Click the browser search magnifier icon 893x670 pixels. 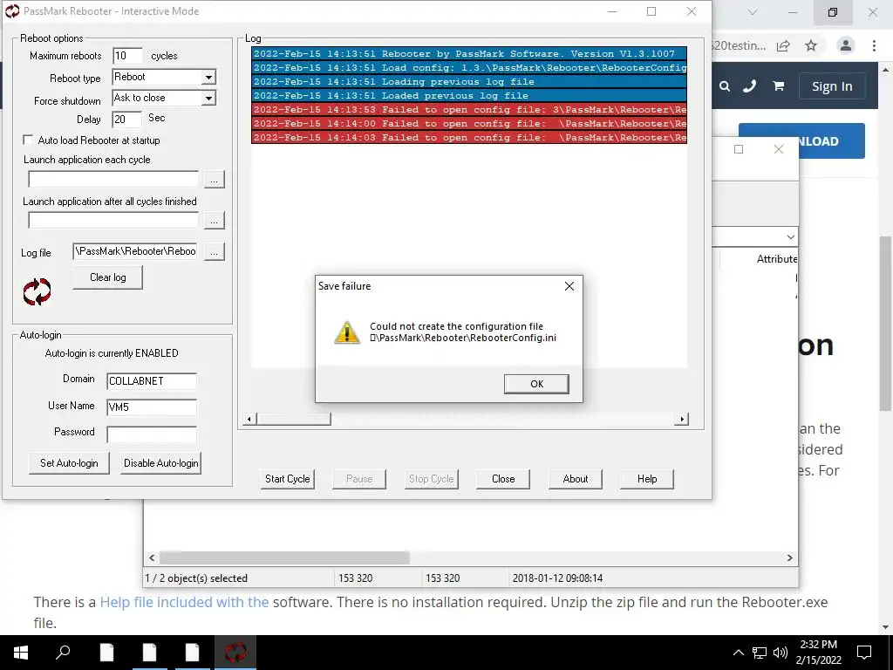coord(725,86)
